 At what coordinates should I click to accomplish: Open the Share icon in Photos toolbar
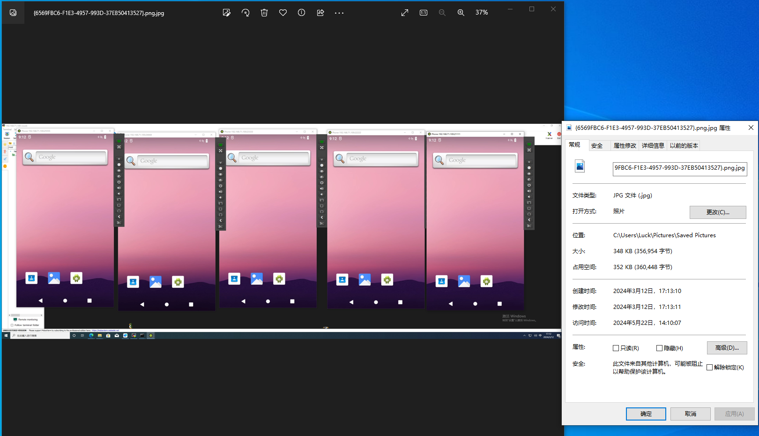pos(320,13)
